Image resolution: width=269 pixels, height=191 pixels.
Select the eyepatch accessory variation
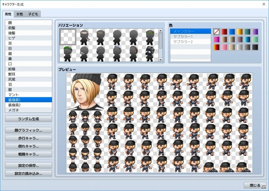click(x=101, y=53)
